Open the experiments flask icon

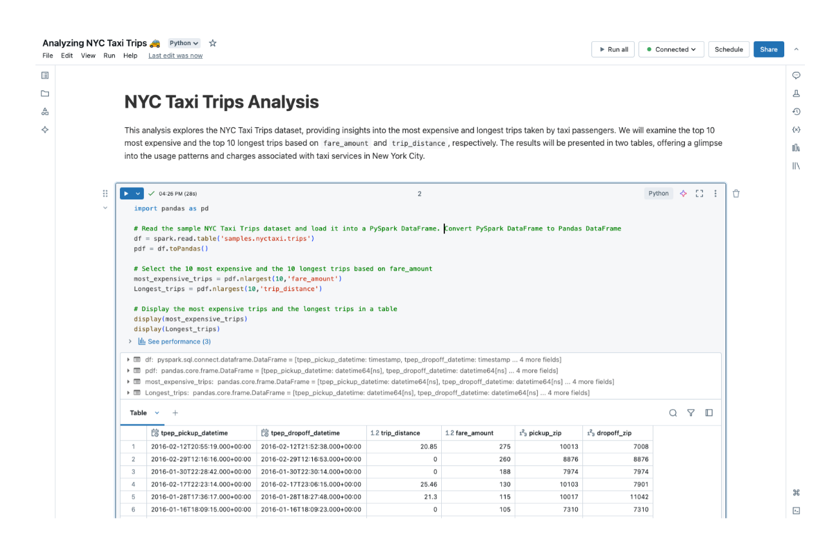pos(796,94)
